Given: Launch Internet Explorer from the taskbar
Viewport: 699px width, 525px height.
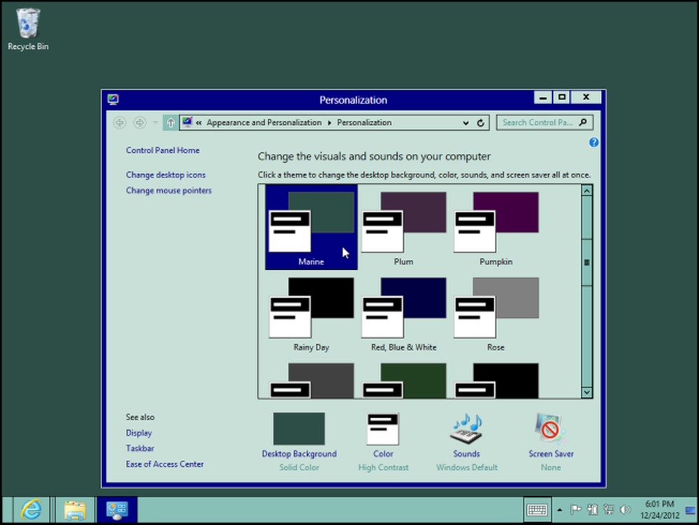Looking at the screenshot, I should [x=31, y=510].
